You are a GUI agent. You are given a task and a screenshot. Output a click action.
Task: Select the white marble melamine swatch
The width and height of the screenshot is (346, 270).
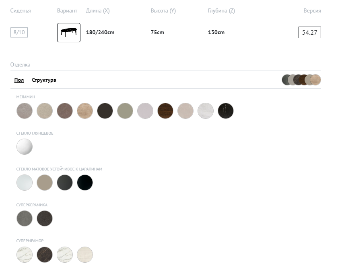coord(206,110)
